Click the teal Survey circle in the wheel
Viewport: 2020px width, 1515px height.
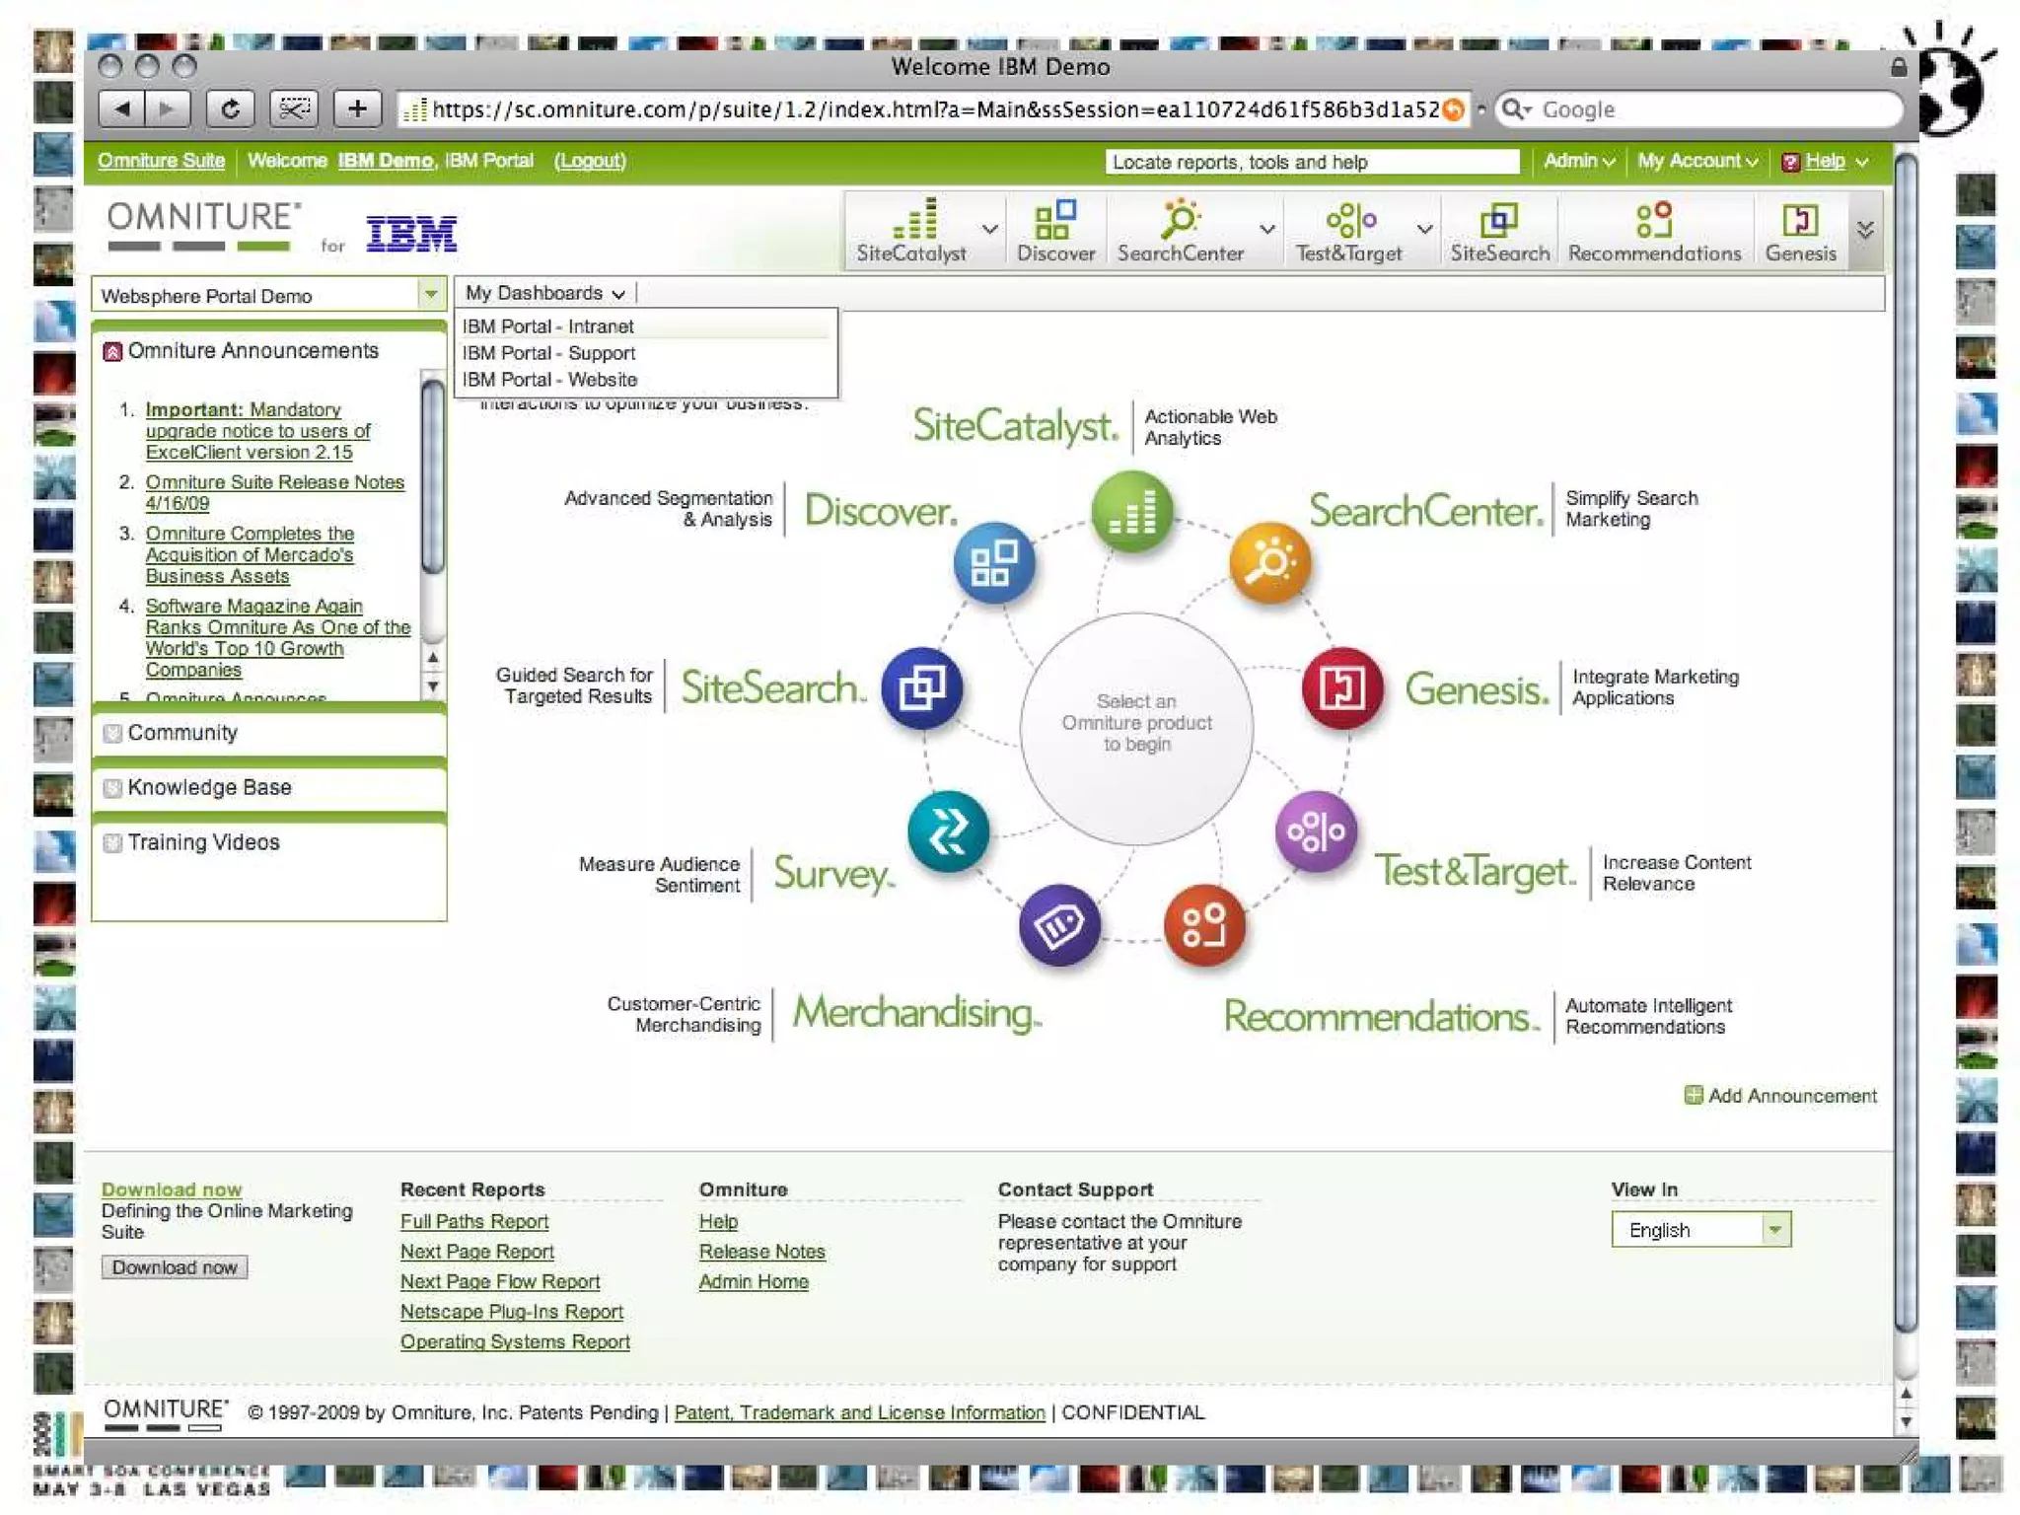pos(948,831)
